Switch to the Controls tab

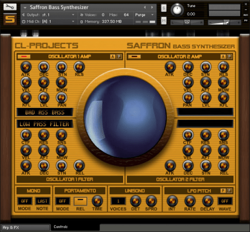[x=75, y=227]
